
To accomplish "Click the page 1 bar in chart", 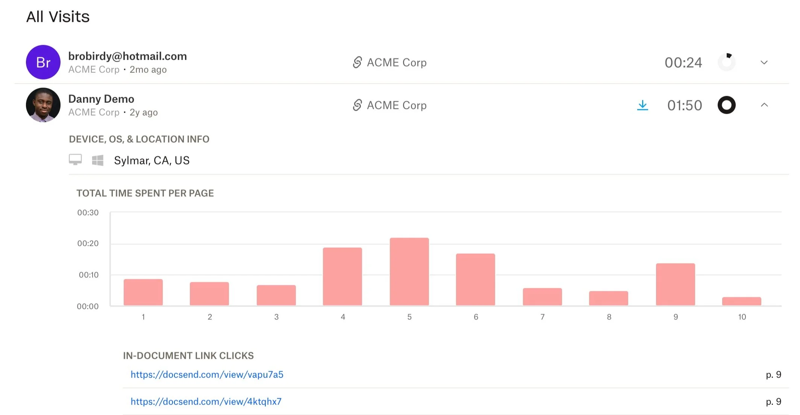I will tap(143, 292).
